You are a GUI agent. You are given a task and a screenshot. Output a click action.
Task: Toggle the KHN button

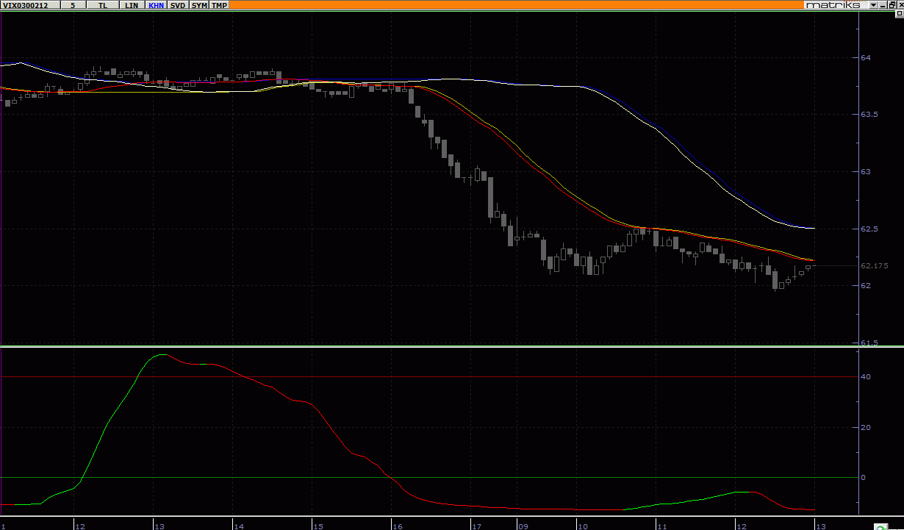156,5
